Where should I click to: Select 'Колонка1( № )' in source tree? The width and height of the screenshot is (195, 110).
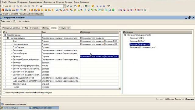(x=136, y=38)
